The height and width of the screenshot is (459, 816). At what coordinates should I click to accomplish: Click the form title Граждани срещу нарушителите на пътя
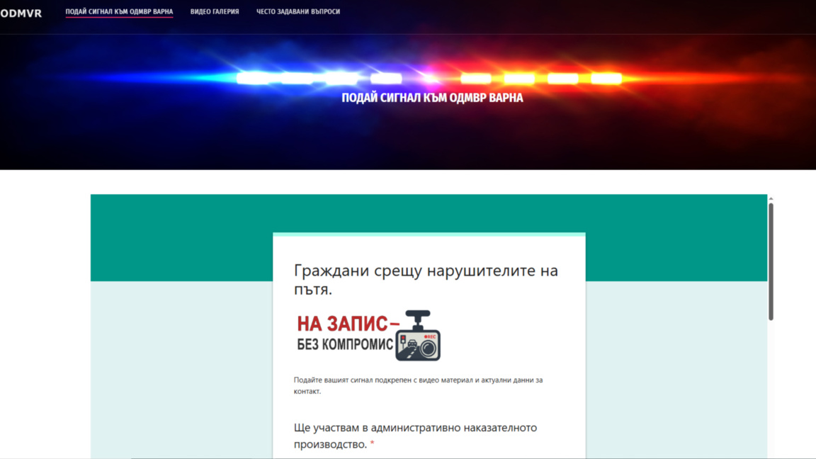tap(426, 280)
